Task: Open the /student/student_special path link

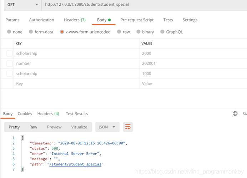Action: 75,164
